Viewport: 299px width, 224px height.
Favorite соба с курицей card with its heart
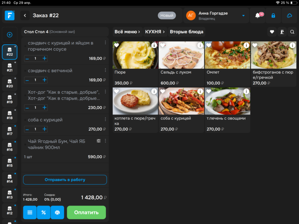click(163, 91)
